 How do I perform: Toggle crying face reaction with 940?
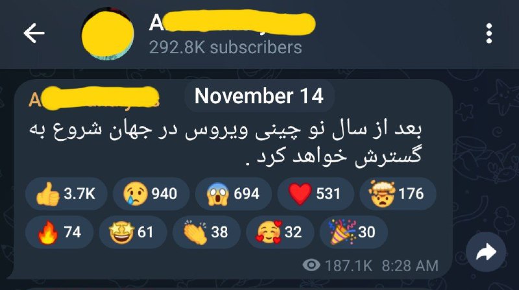coord(151,194)
